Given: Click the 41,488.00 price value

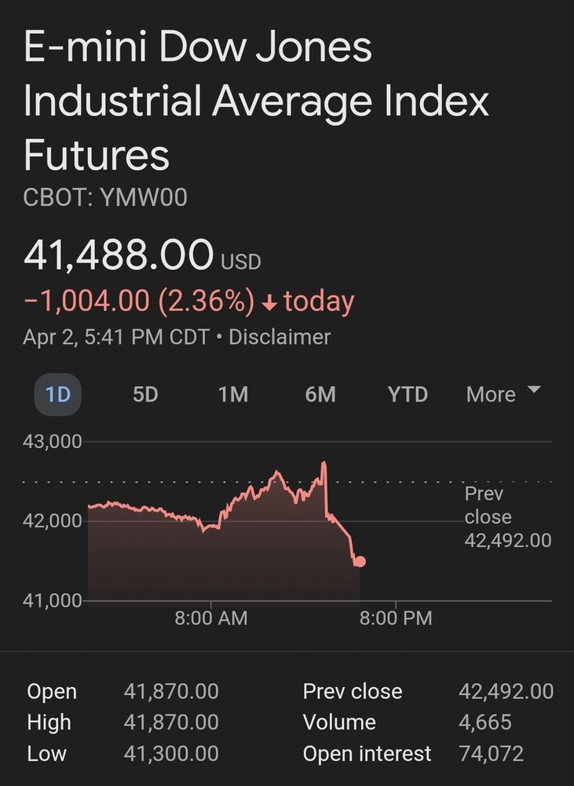Looking at the screenshot, I should pos(119,255).
